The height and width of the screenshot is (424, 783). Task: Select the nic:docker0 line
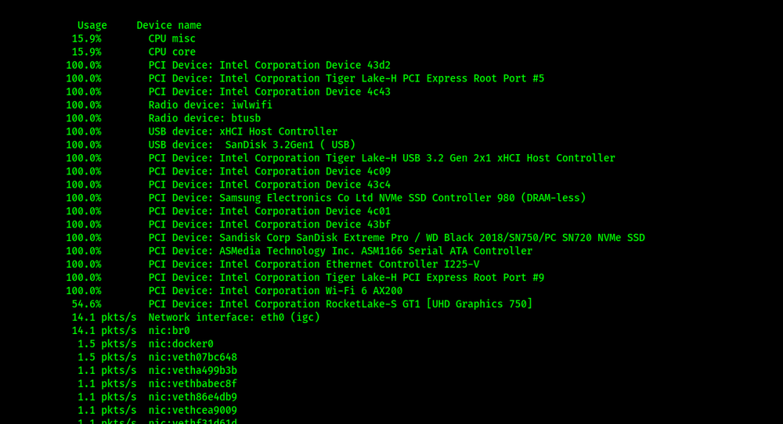click(x=146, y=344)
